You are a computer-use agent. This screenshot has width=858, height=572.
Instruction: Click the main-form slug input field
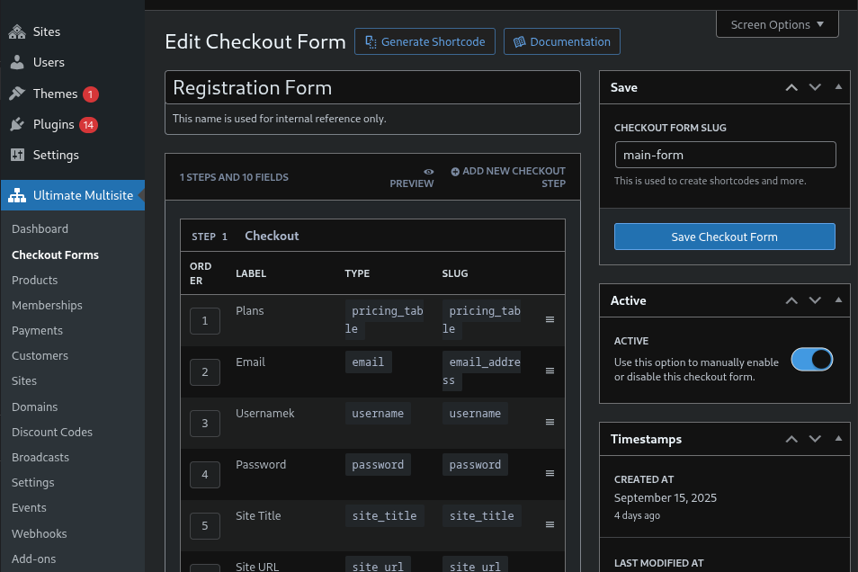725,155
